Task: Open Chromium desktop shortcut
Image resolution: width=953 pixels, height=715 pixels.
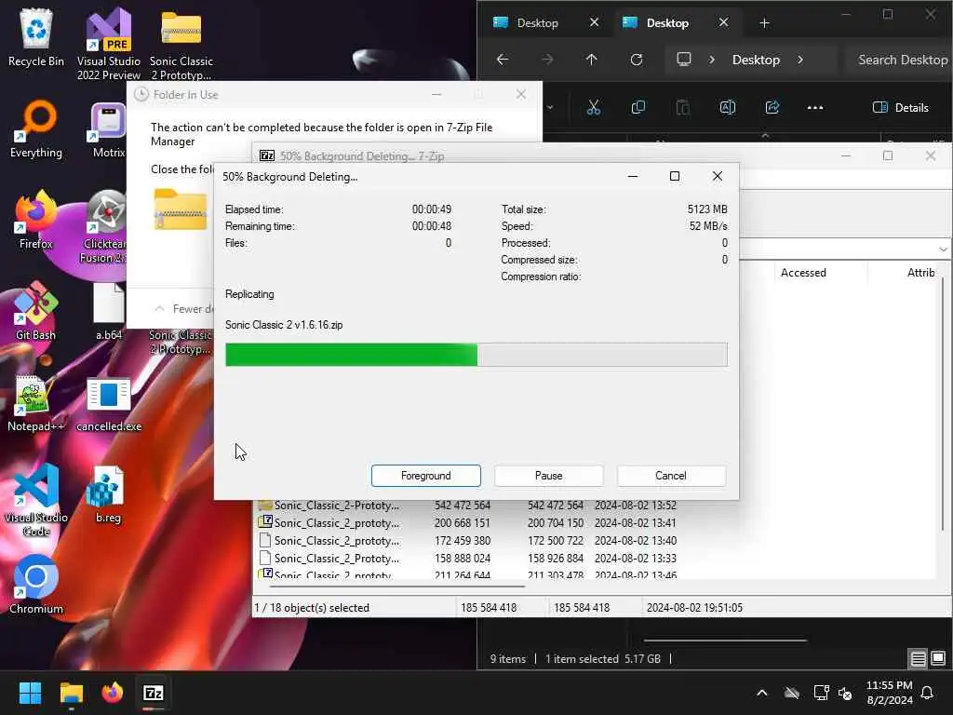Action: (x=36, y=585)
